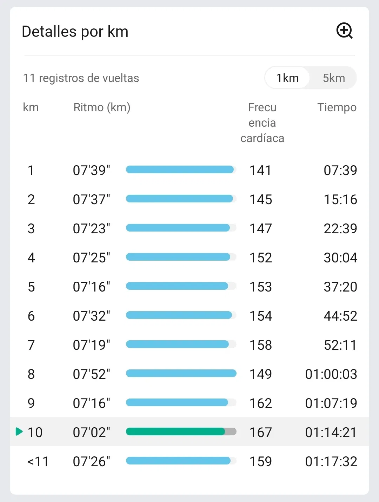Screen dimensions: 379x502
Task: Click the green pace bar for km 10
Action: [175, 431]
